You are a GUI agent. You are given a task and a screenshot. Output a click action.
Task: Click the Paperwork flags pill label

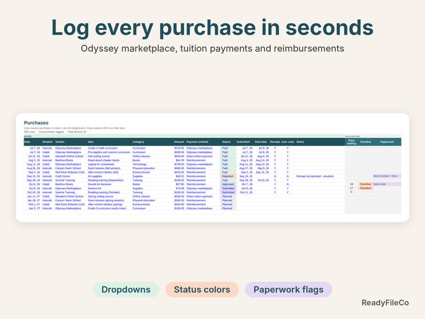click(289, 290)
